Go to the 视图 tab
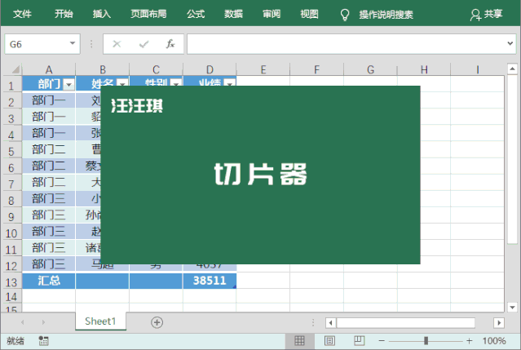Viewport: 521px width, 350px height. coord(309,14)
